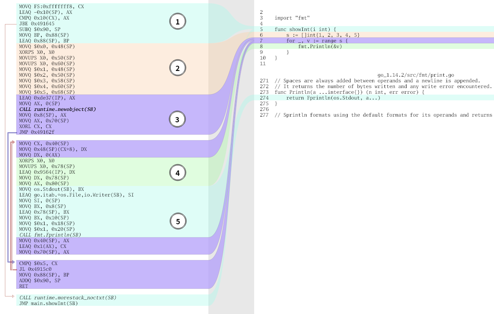Screen dimensions: 494x314
Task: Click the 'CALL fmt.Fprintln(SB)' call
Action: click(x=50, y=235)
